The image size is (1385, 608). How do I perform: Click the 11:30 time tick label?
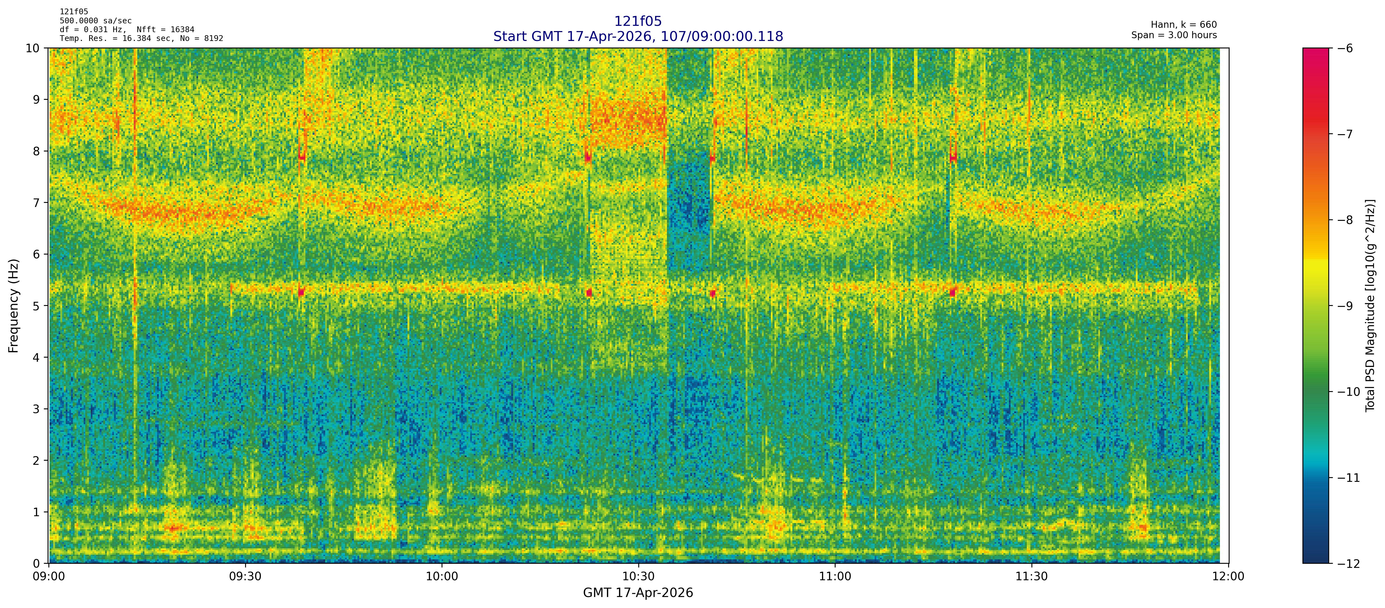click(x=1031, y=577)
